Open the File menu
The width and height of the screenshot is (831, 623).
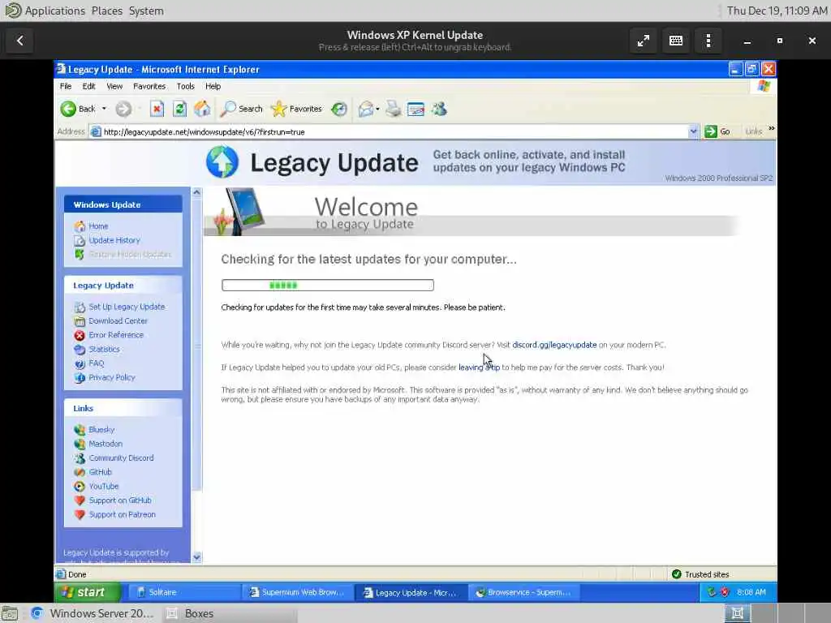[x=66, y=86]
